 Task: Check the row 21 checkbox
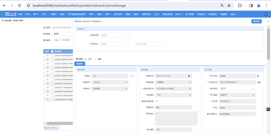(52, 55)
